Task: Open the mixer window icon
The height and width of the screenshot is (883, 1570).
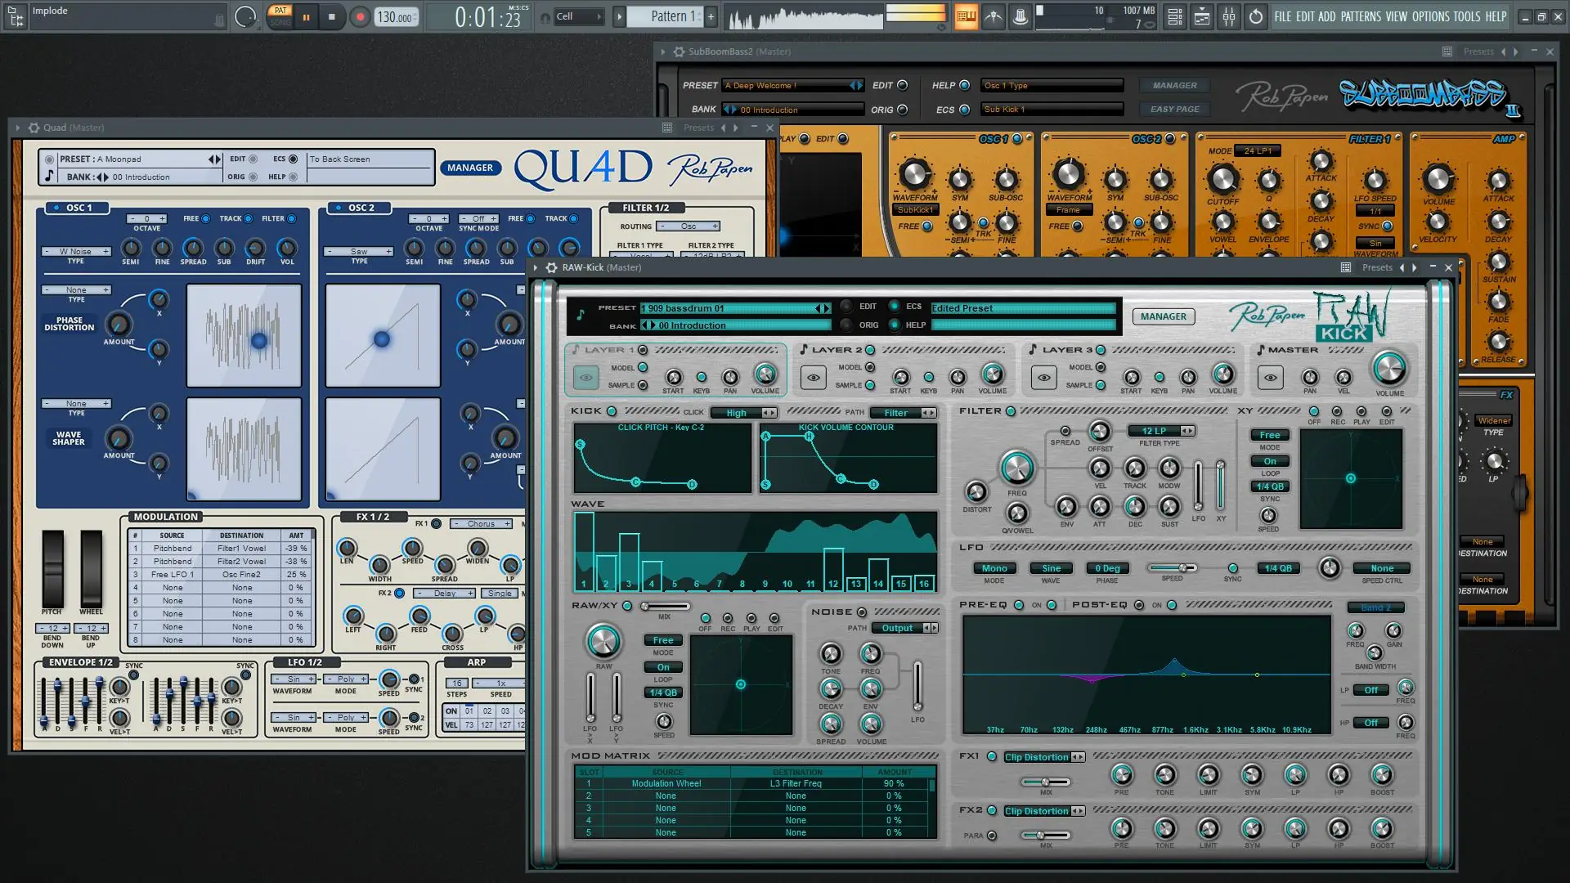Action: coord(1228,16)
